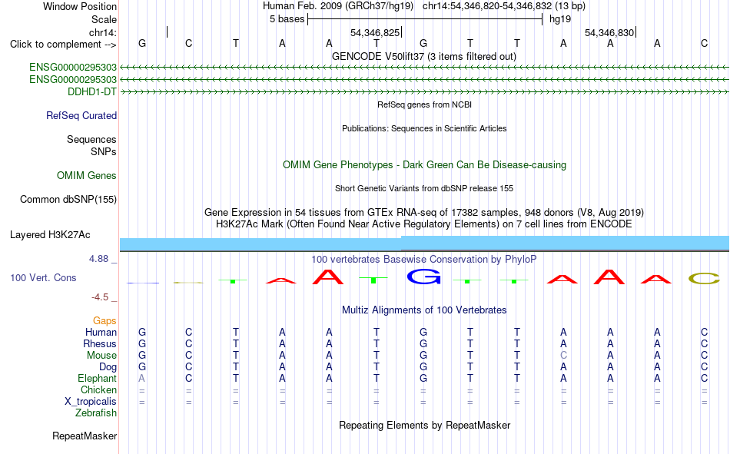Click the H3K27Ac Mark ENCODE track title
Viewport: 730px width, 454px height.
[423, 224]
